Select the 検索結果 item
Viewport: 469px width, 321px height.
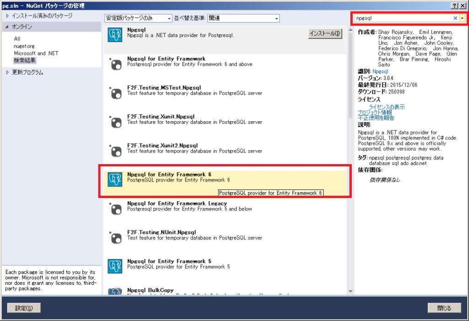click(x=25, y=61)
